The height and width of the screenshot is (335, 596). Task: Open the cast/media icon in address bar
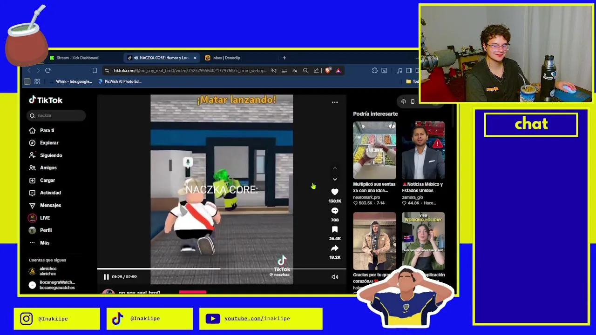(284, 70)
